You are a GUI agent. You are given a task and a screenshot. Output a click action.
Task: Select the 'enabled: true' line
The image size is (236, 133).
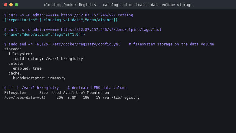coord(27,68)
